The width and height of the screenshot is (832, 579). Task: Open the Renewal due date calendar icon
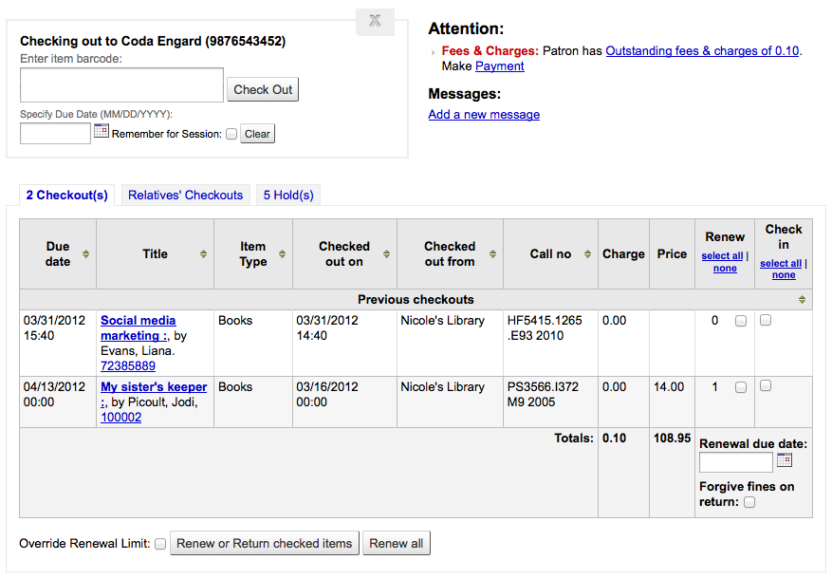click(x=785, y=460)
